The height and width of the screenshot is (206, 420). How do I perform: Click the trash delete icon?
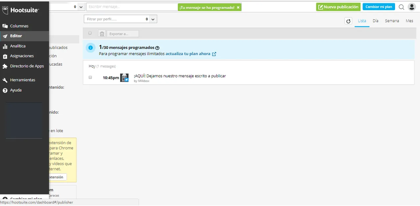102,34
